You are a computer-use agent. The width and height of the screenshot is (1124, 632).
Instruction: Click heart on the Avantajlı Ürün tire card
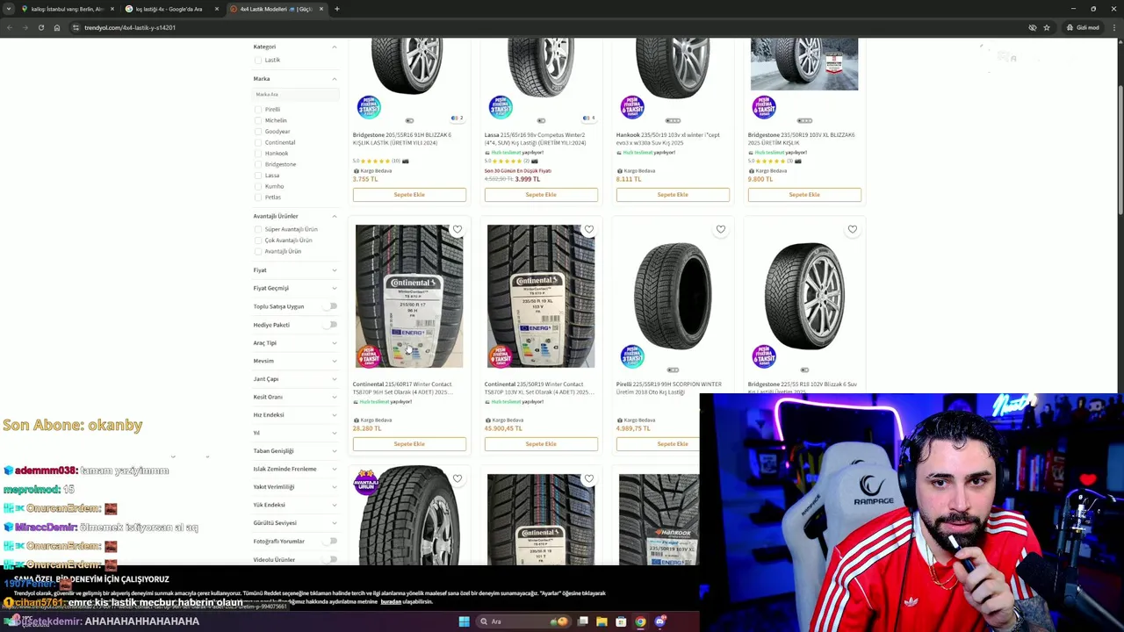click(457, 479)
